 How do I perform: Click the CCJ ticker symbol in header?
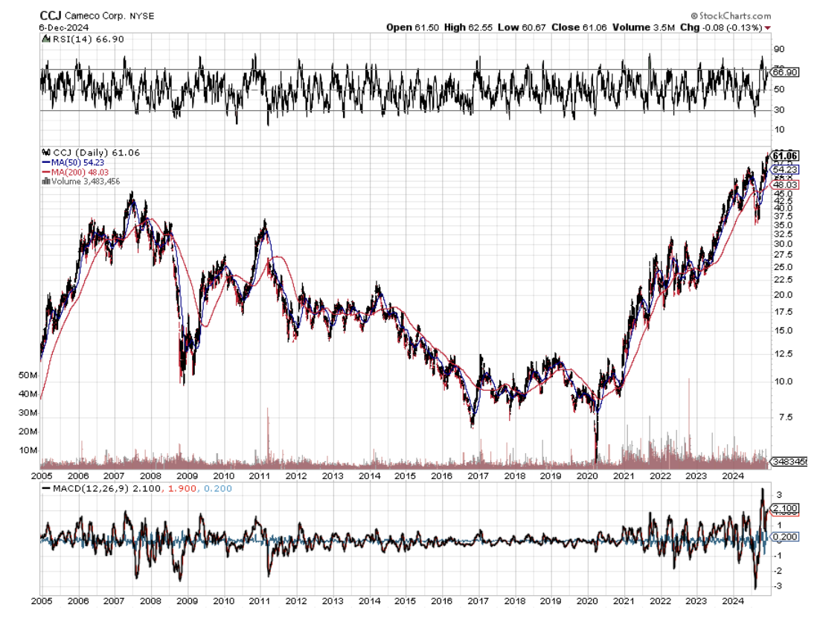click(49, 15)
